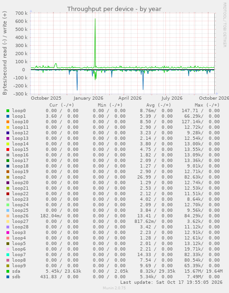This screenshot has width=229, height=293.
Task: Click the January 2026 x-axis label
Action: pos(88,98)
